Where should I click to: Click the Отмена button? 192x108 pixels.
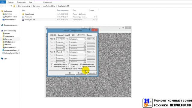pos(81,73)
